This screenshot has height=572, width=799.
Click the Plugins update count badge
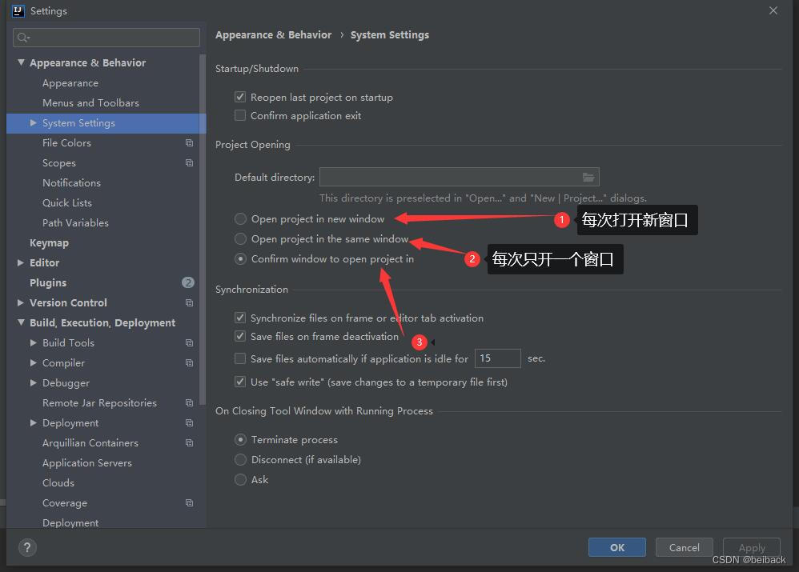coord(188,282)
